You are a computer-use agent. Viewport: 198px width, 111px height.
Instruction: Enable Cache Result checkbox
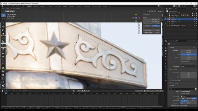pyautogui.click(x=181, y=94)
